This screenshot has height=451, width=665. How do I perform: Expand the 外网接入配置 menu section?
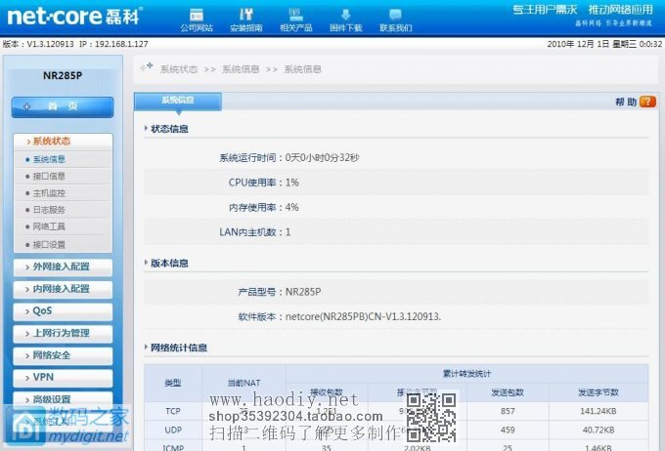[x=63, y=267]
